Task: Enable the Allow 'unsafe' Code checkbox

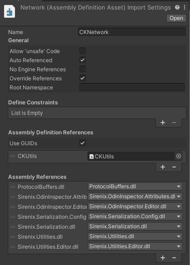Action: (x=83, y=51)
